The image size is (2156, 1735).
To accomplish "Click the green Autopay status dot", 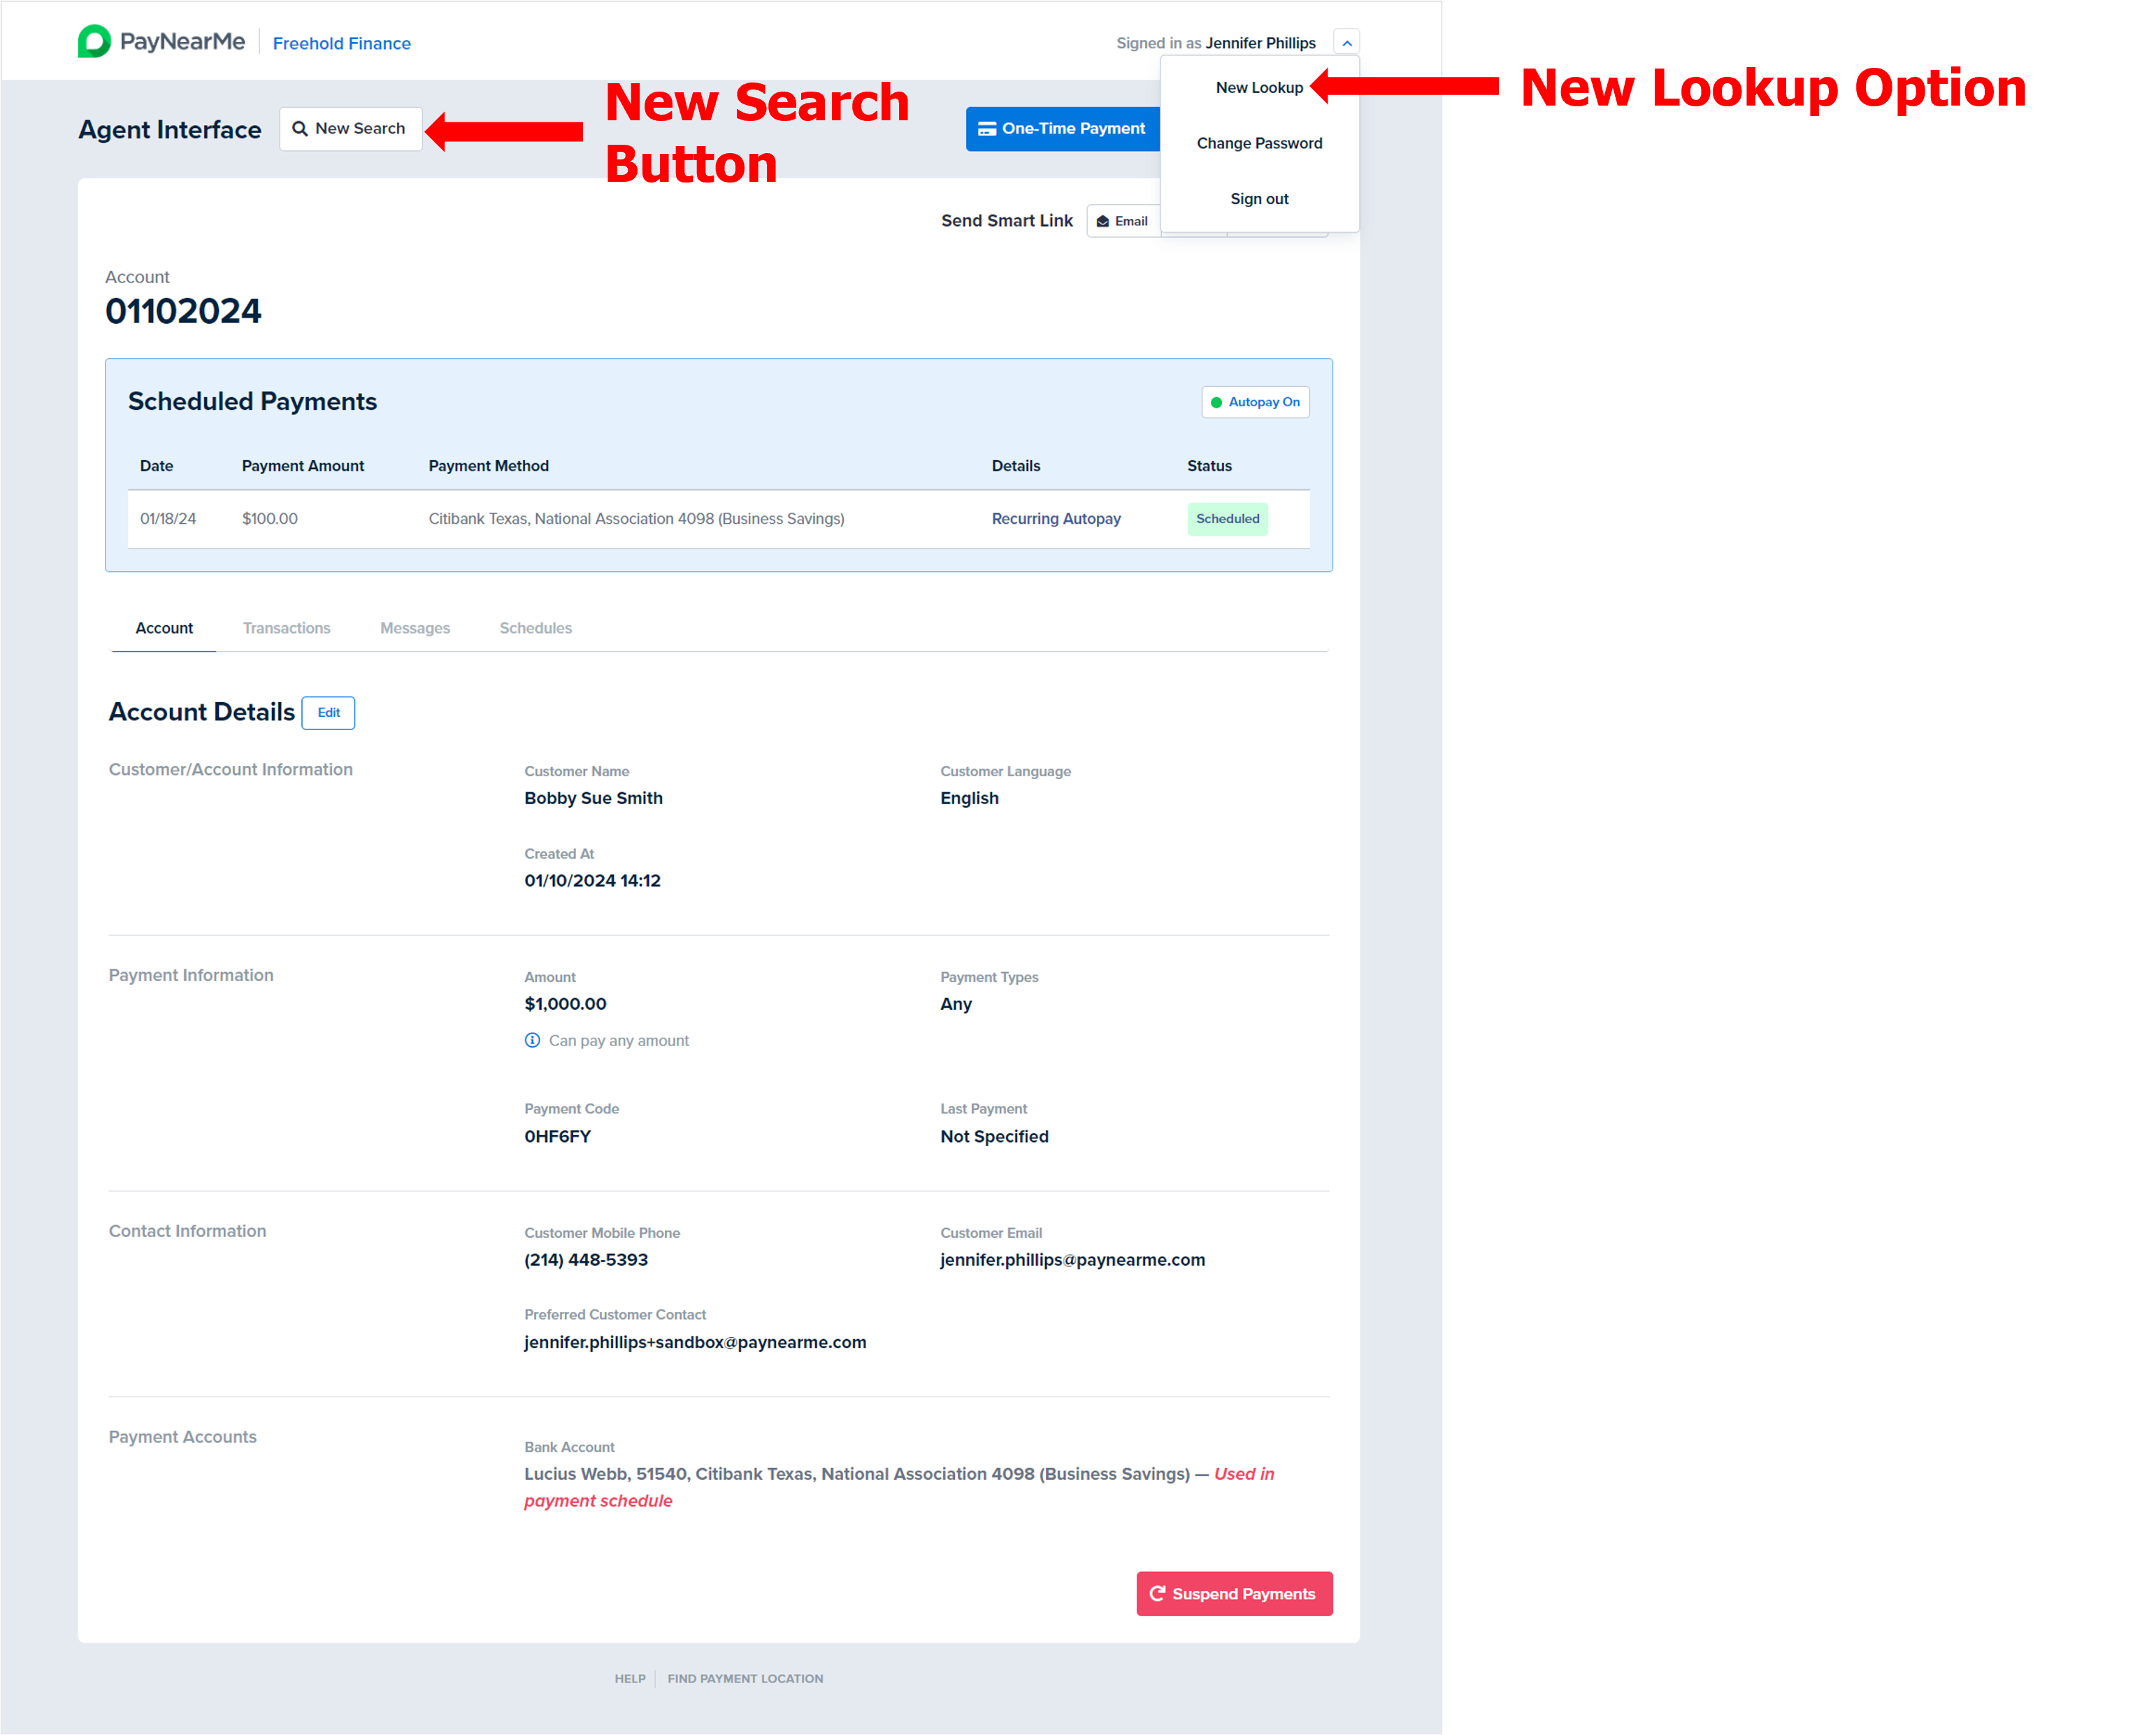I will pos(1216,402).
